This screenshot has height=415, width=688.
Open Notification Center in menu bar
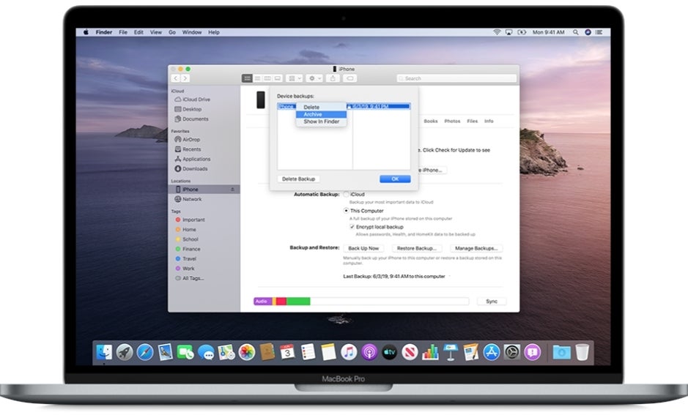tap(599, 32)
